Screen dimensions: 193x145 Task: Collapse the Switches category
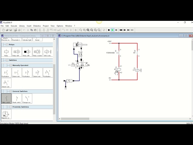(7, 60)
